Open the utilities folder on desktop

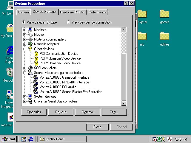(x=164, y=37)
